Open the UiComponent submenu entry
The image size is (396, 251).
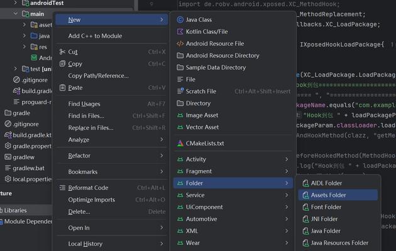coord(233,207)
